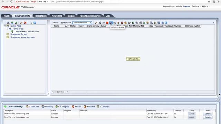Image resolution: width=221 pixels, height=124 pixels.
Task: Open Help from virtual machine toolbar
Action: pos(166,23)
